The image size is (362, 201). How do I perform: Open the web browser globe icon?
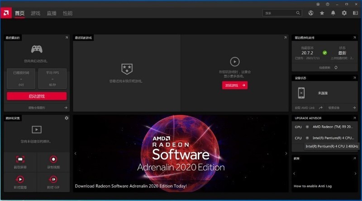point(311,13)
